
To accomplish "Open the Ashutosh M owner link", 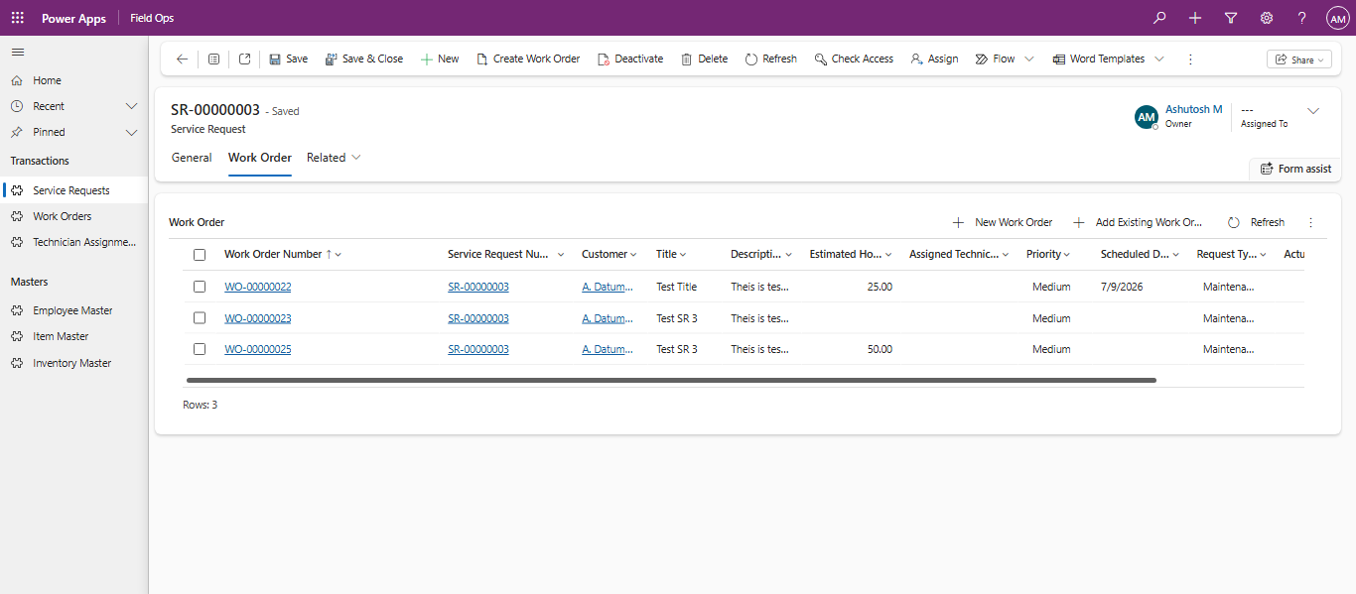I will [1194, 109].
